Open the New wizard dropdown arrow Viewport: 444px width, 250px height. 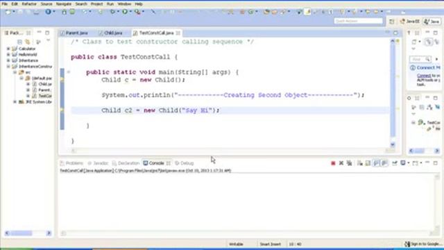tap(14, 12)
